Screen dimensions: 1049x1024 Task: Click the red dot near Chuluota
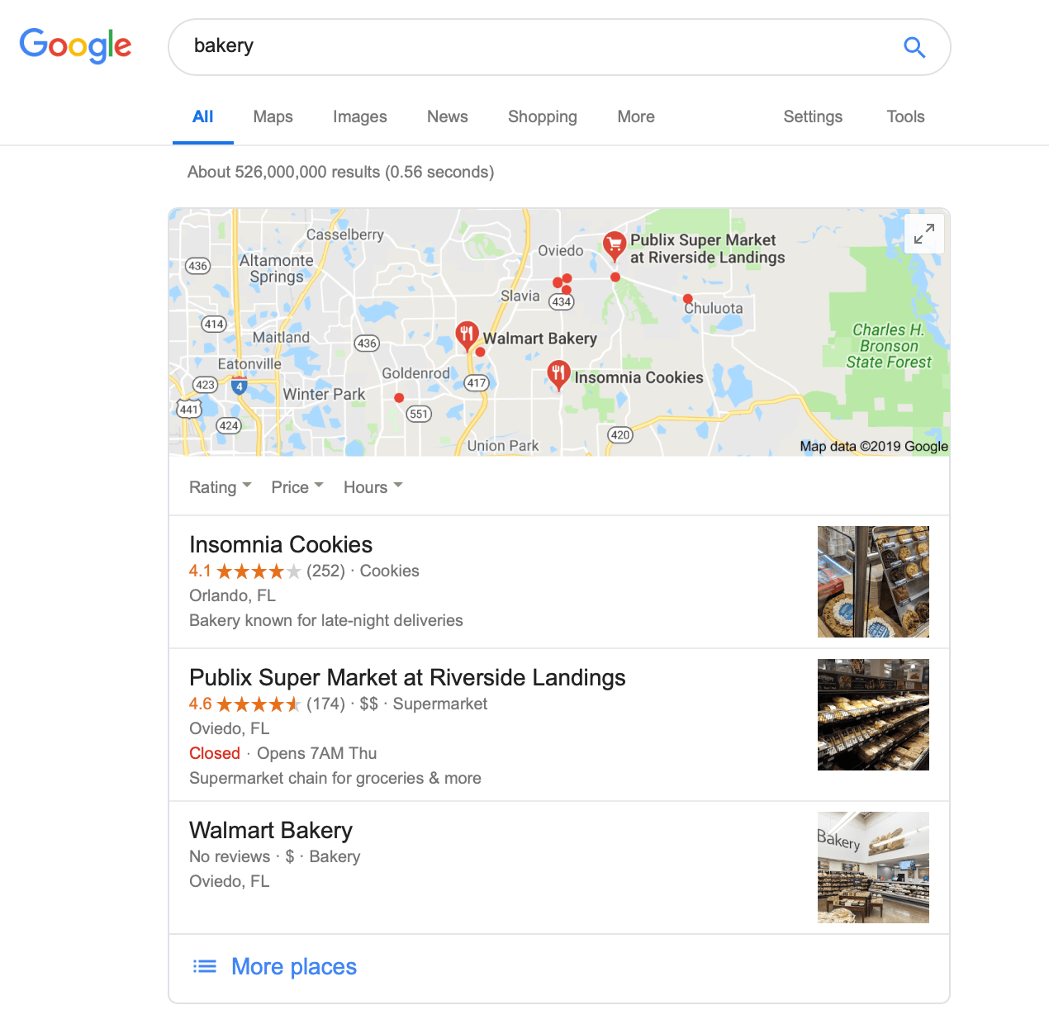coord(688,299)
